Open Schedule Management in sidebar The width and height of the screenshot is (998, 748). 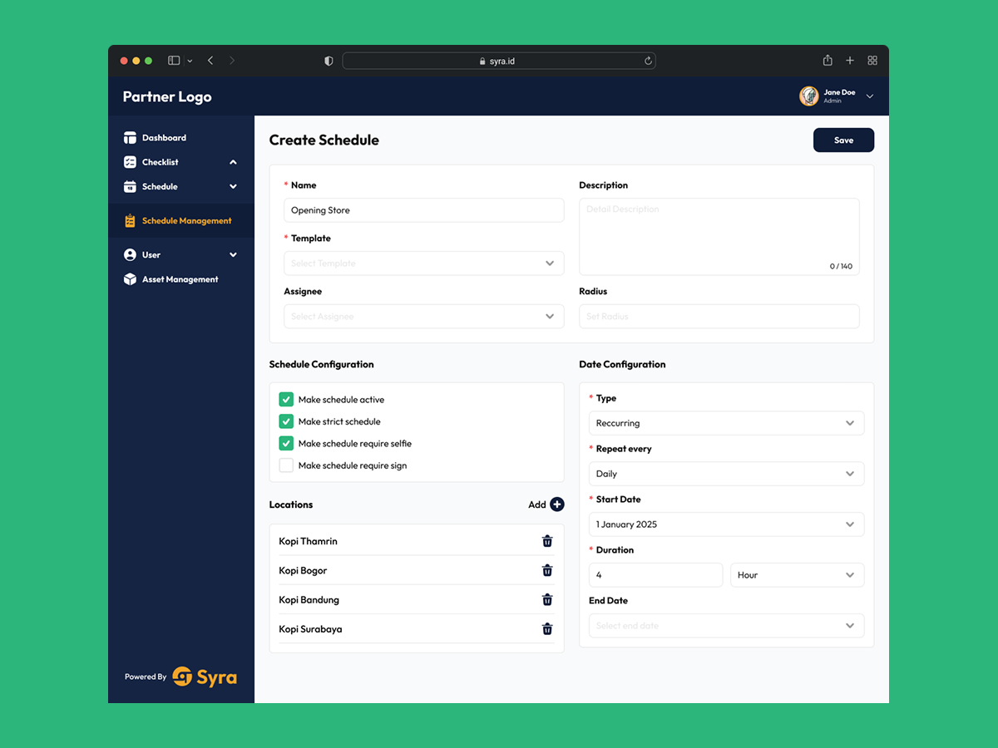tap(186, 221)
